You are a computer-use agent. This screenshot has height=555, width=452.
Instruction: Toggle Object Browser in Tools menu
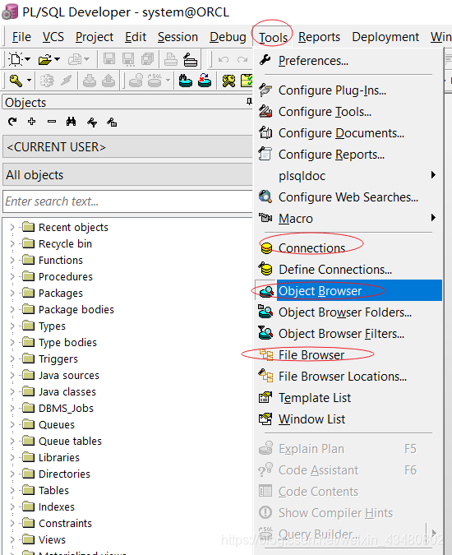tap(348, 290)
